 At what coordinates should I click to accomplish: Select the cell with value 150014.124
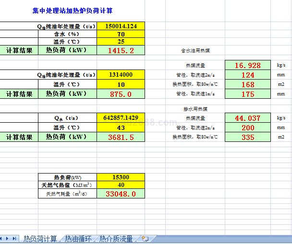[x=121, y=26]
